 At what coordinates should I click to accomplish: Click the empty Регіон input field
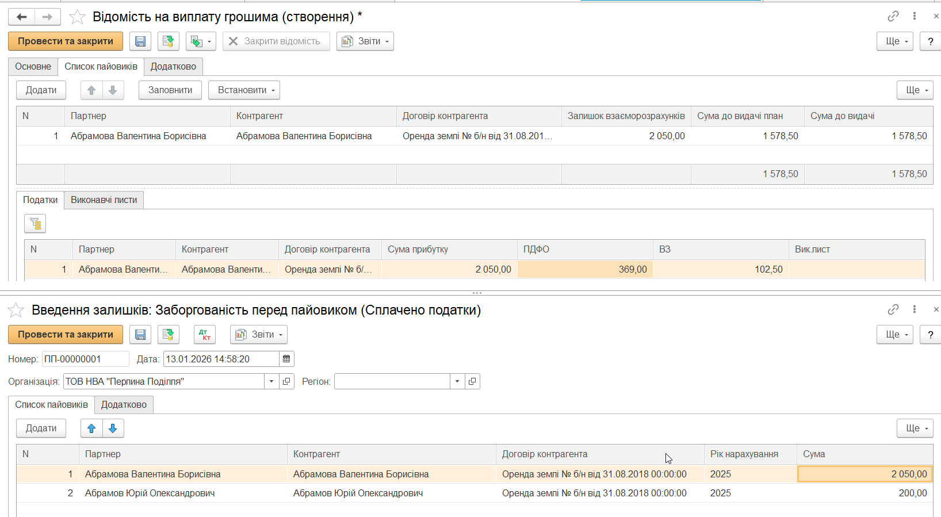click(392, 381)
